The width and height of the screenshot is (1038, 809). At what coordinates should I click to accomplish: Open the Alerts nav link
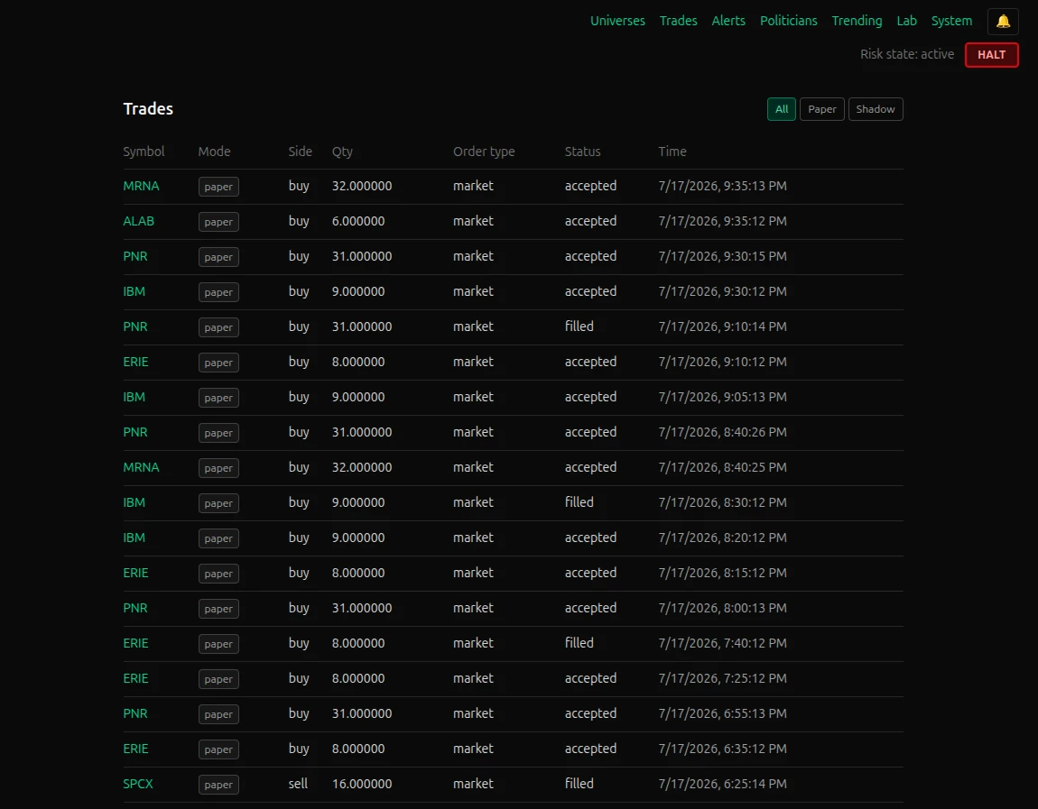(728, 21)
